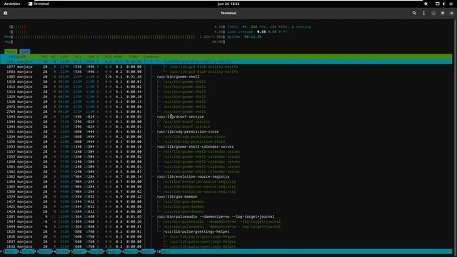Select the evolution-source-registry parent row
Image resolution: width=457 pixels, height=257 pixels.
[226, 176]
